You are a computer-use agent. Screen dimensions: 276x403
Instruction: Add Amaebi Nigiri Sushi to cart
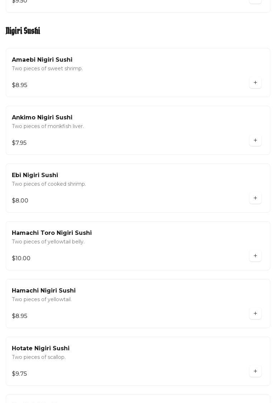click(255, 83)
